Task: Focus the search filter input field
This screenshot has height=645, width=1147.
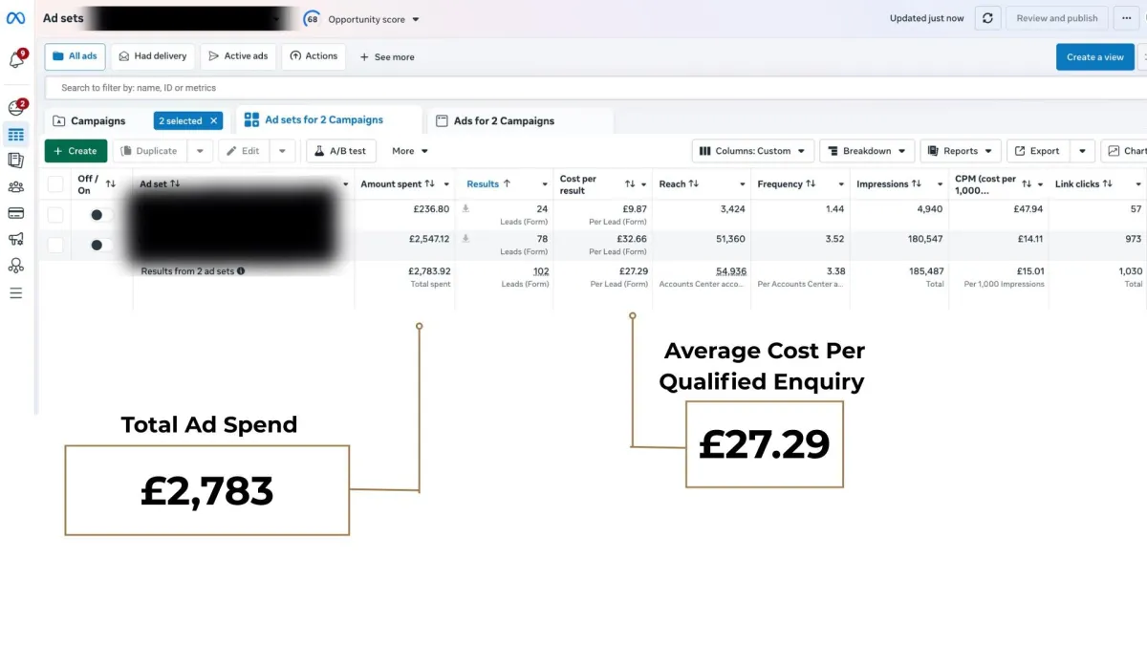Action: point(596,88)
